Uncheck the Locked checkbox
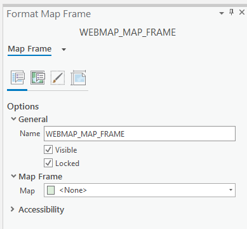This screenshot has width=247, height=229. coord(48,163)
